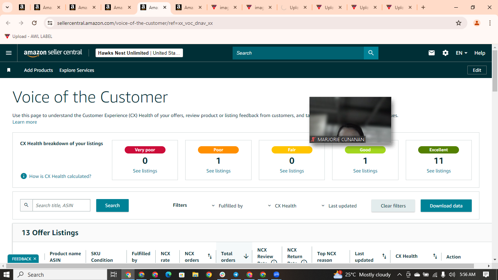Image resolution: width=498 pixels, height=280 pixels.
Task: Open File Explorer from taskbar
Action: (x=195, y=275)
